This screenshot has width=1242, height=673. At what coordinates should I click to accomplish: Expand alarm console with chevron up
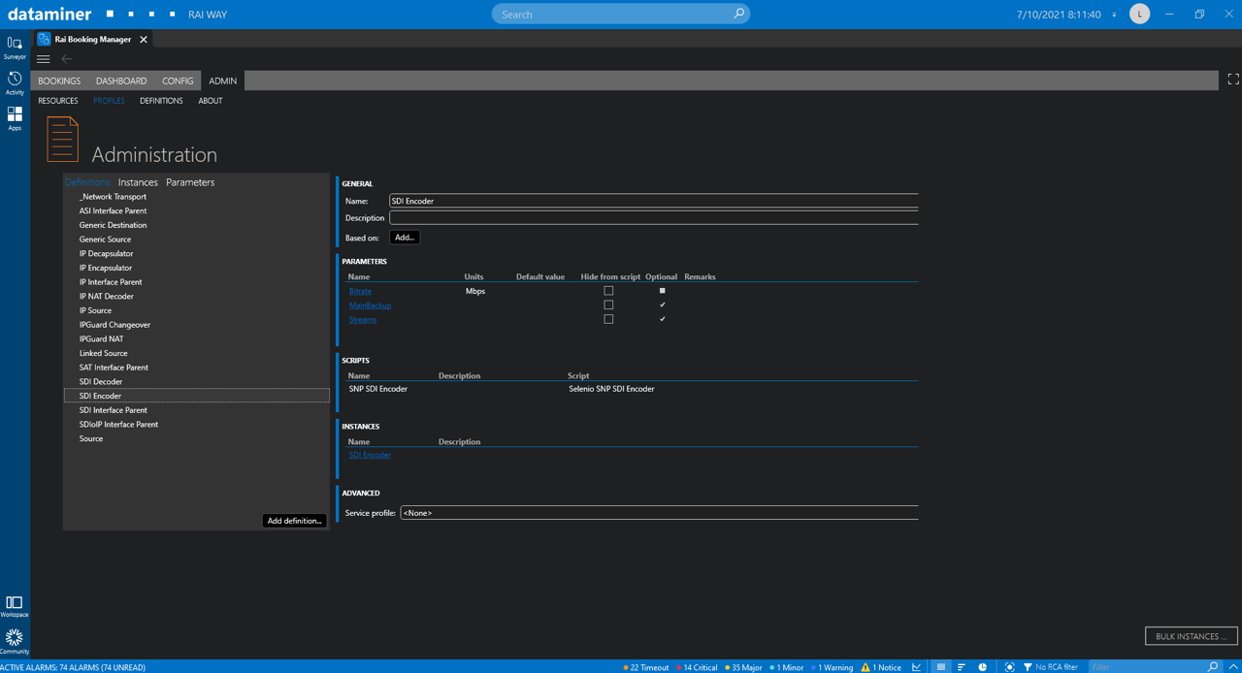pos(1233,667)
